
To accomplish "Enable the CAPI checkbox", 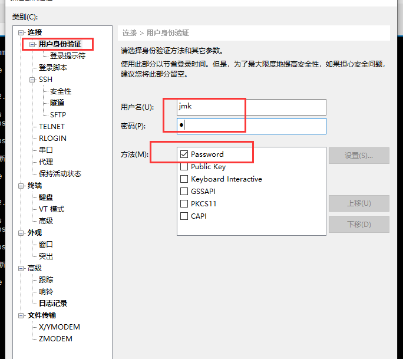I will click(x=184, y=216).
